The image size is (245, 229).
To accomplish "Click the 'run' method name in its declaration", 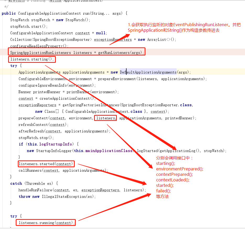I will [86, 13].
